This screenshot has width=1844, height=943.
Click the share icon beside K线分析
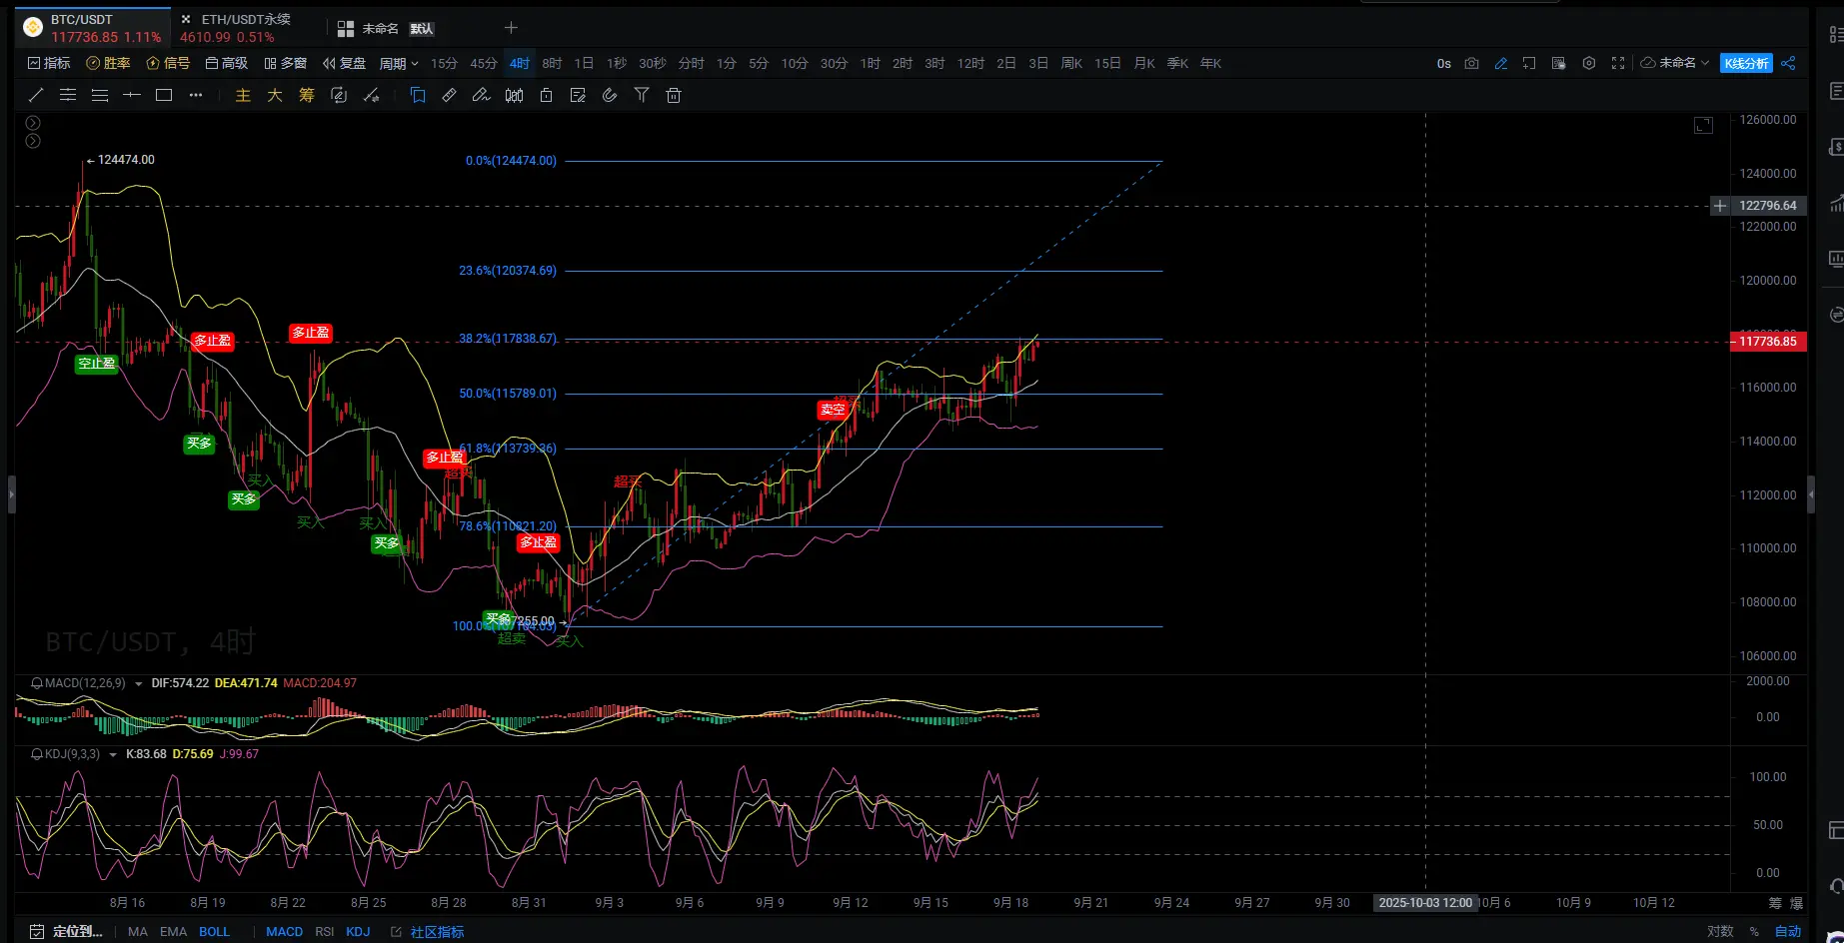tap(1788, 63)
